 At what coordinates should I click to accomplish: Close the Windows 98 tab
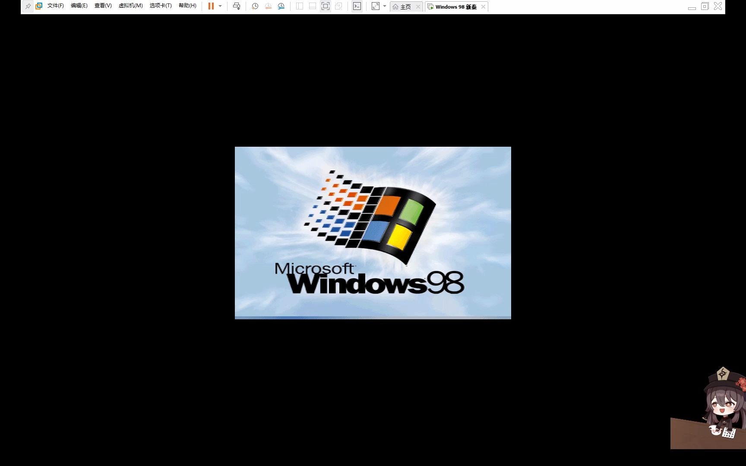click(483, 7)
